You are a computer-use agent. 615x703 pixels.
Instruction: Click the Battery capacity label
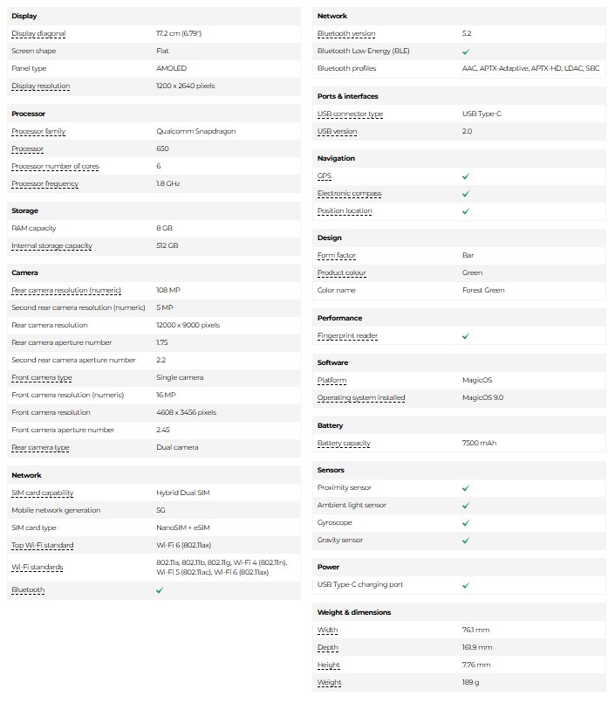tap(344, 444)
